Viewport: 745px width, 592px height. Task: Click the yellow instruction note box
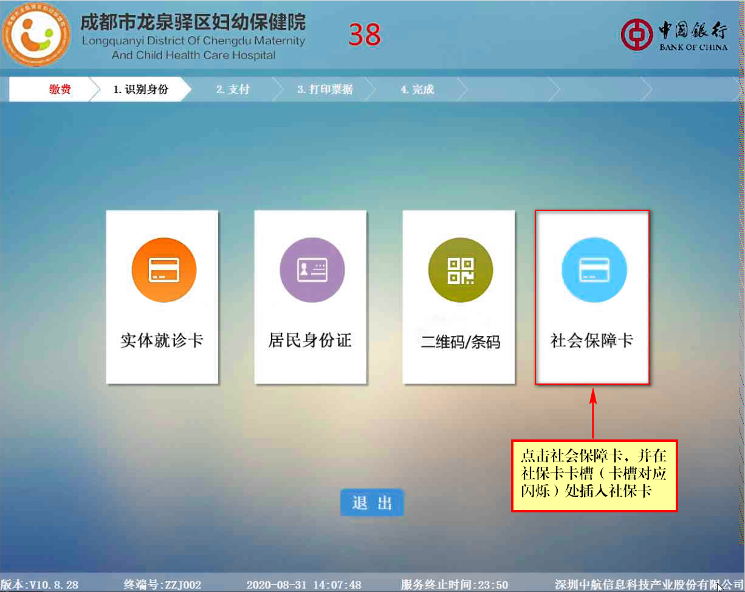(x=594, y=475)
